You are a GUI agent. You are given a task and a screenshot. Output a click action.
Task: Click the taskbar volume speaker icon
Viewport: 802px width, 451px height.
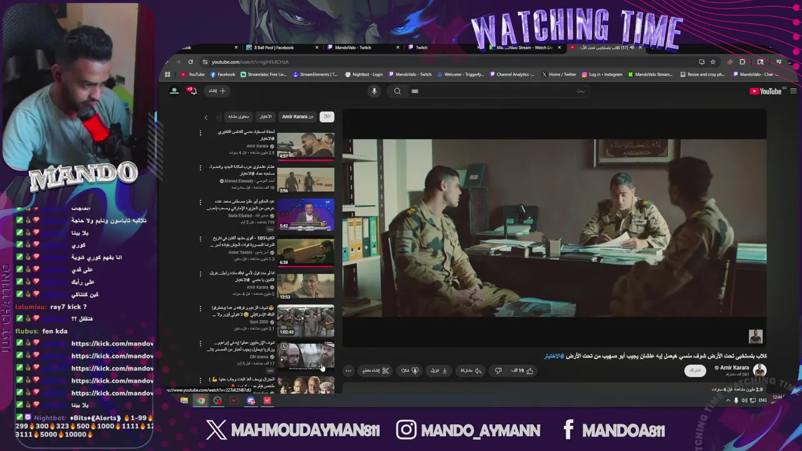pos(744,400)
